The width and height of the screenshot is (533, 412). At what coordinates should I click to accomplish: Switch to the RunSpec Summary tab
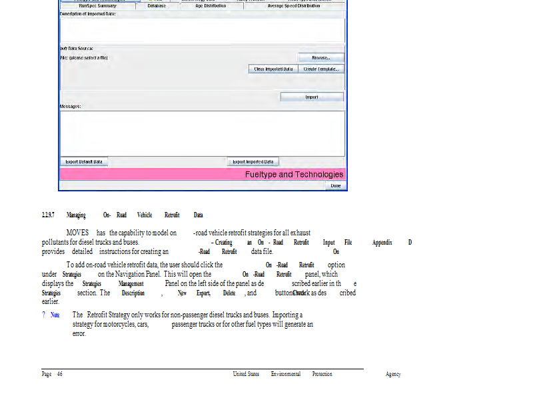(97, 6)
